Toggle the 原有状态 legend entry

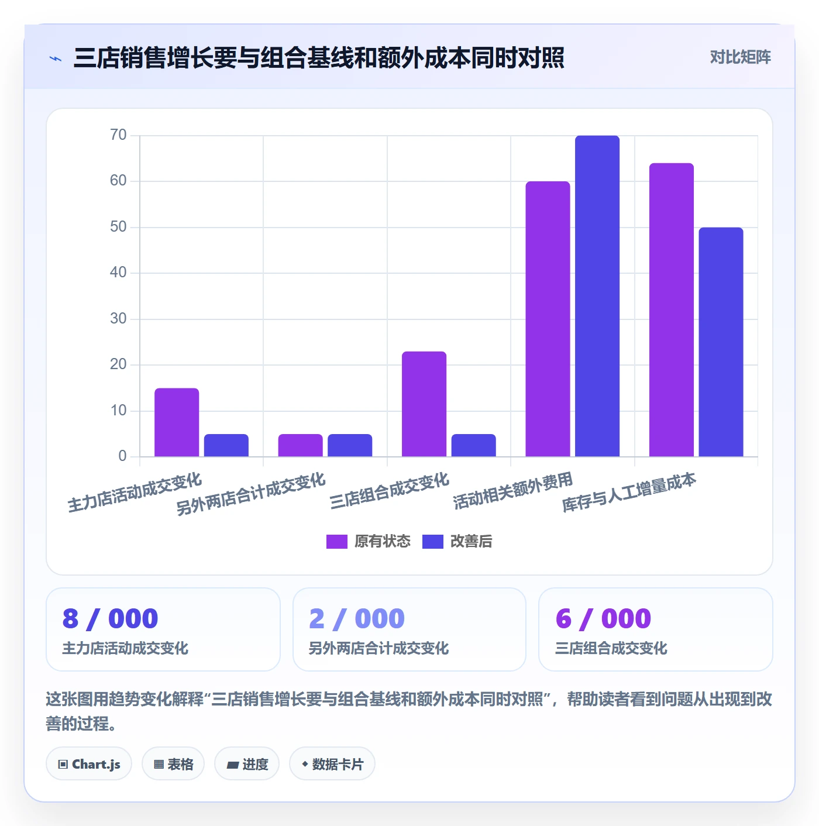(x=368, y=542)
